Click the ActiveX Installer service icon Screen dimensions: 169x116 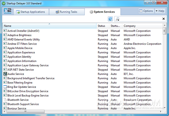point(5,31)
